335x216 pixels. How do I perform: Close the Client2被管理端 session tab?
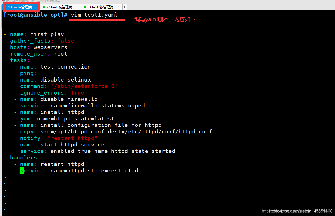[119, 7]
